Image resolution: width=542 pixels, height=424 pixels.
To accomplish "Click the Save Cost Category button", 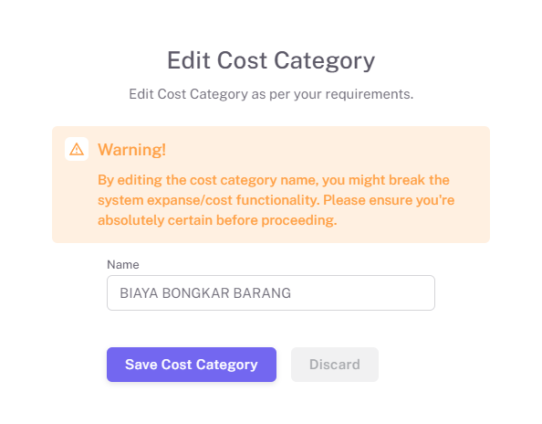I will click(x=191, y=365).
